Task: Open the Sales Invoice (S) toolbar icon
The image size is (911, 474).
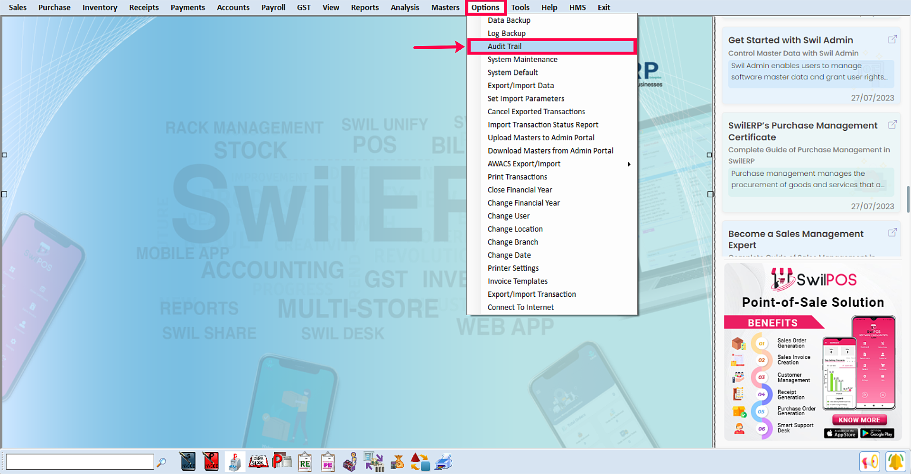Action: coord(188,462)
